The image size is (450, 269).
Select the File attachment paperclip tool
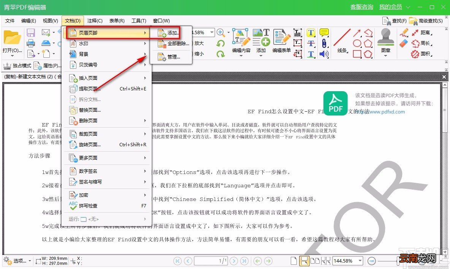324,44
